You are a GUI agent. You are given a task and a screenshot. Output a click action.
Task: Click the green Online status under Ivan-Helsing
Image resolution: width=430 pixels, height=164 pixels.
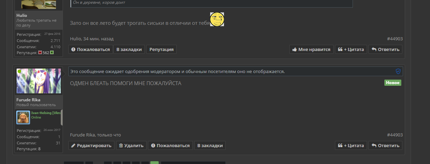[36, 117]
